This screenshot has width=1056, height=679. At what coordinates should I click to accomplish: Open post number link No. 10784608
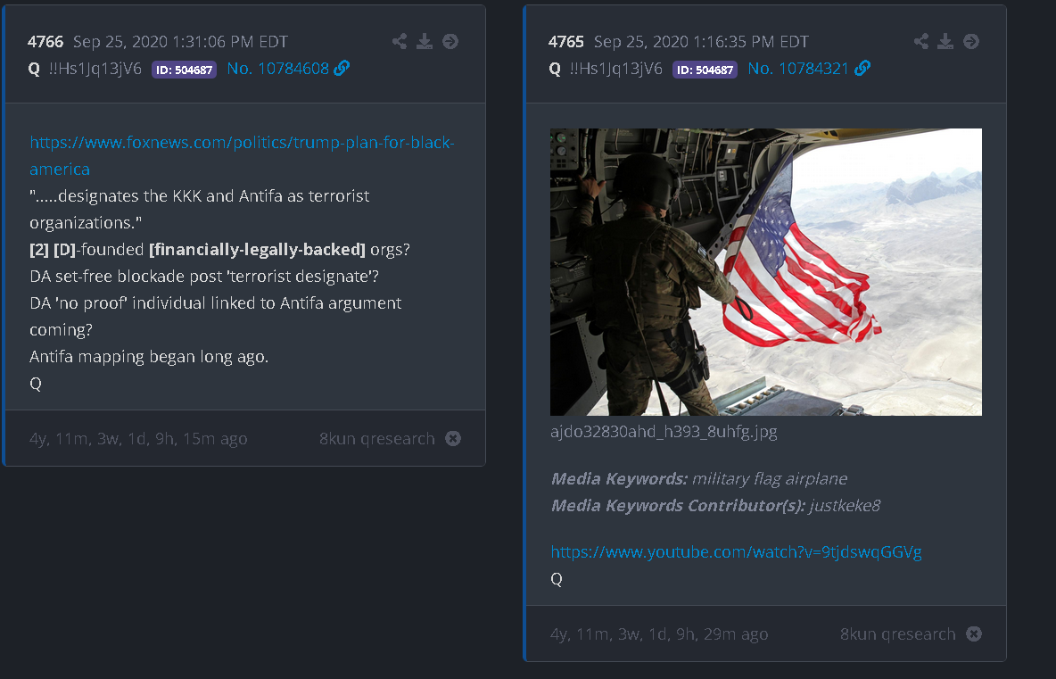tap(278, 69)
